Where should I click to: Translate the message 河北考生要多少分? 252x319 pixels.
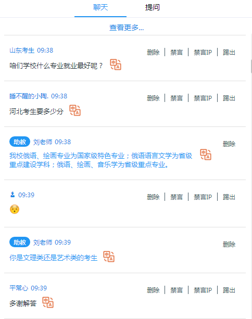pos(75,110)
